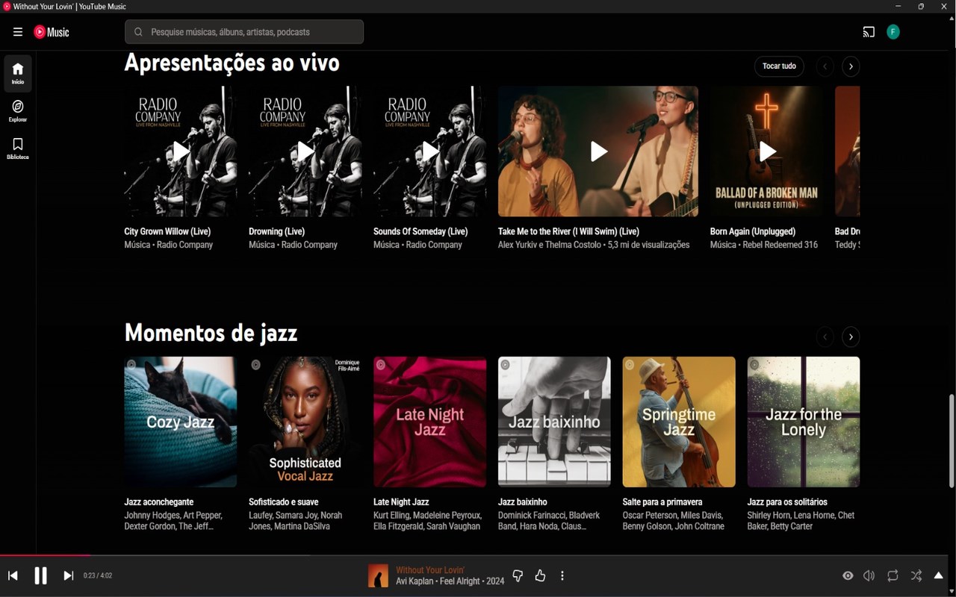The image size is (956, 597).
Task: Enable repeat mode for playback
Action: (893, 575)
